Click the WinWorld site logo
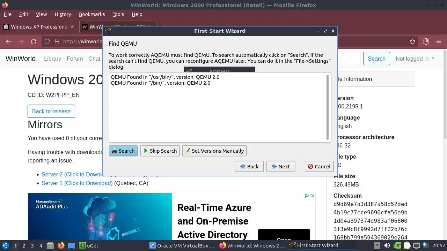Image resolution: width=447 pixels, height=251 pixels. (21, 59)
